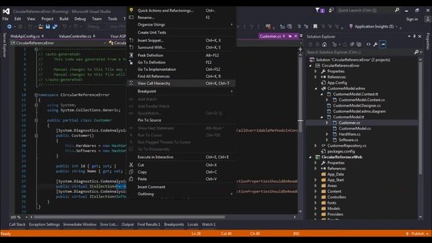Click the editor vertical scrollbar

point(300,132)
